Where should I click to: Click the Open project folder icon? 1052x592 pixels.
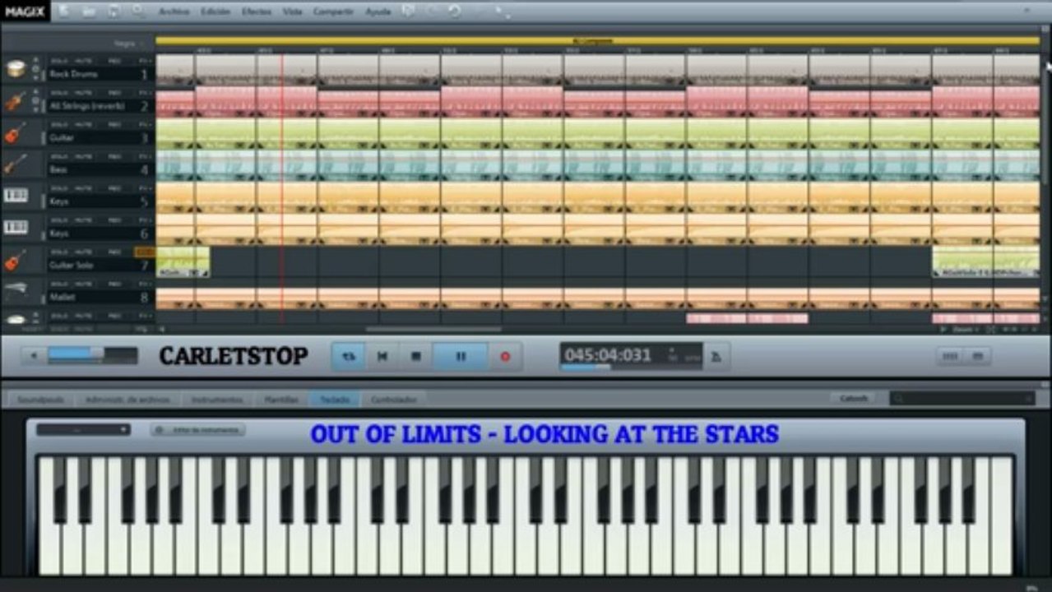click(x=89, y=12)
